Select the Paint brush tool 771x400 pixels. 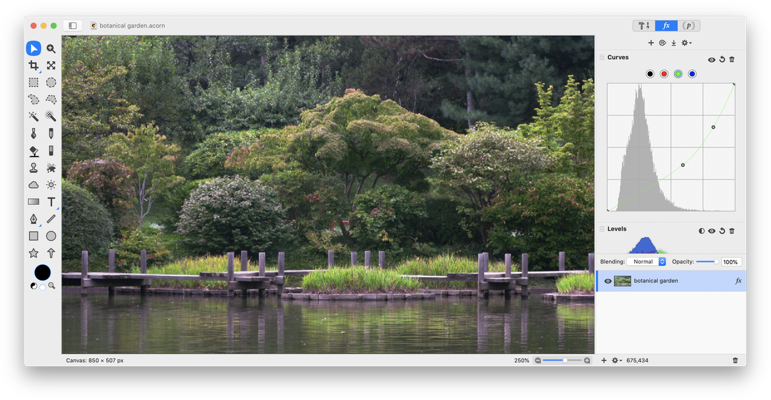point(33,134)
